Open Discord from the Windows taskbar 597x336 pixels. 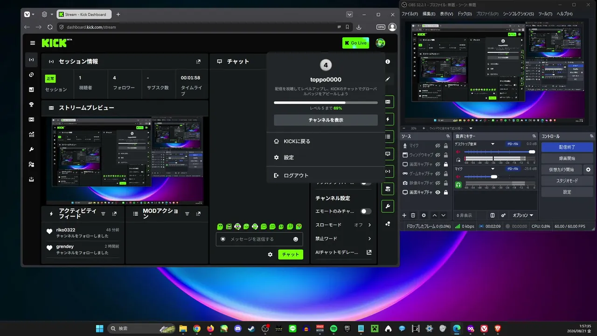click(x=238, y=329)
